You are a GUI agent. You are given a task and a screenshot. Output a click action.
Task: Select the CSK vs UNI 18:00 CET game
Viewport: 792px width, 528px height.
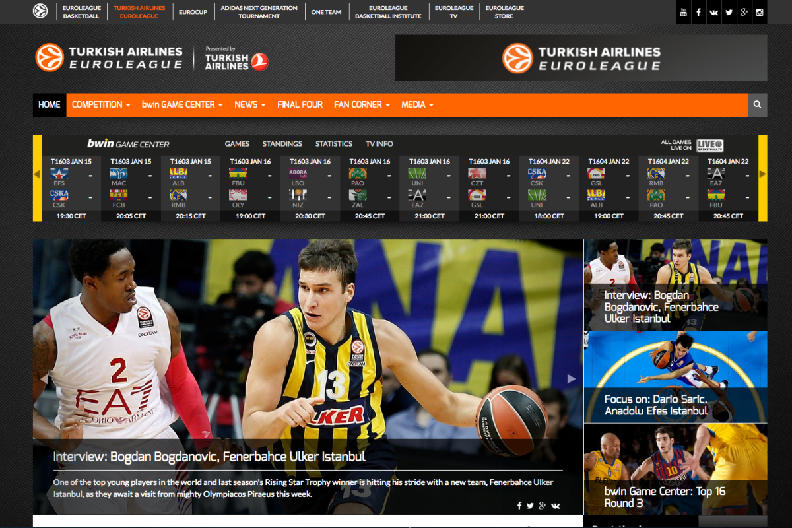coord(549,189)
